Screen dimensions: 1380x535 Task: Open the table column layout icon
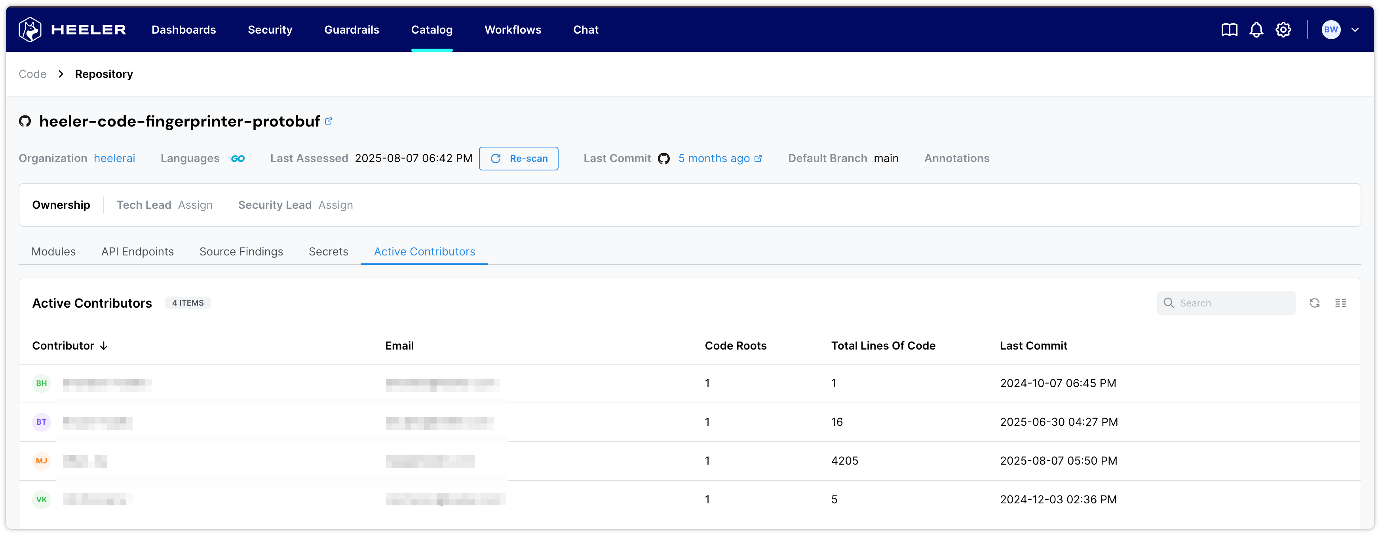click(x=1340, y=303)
